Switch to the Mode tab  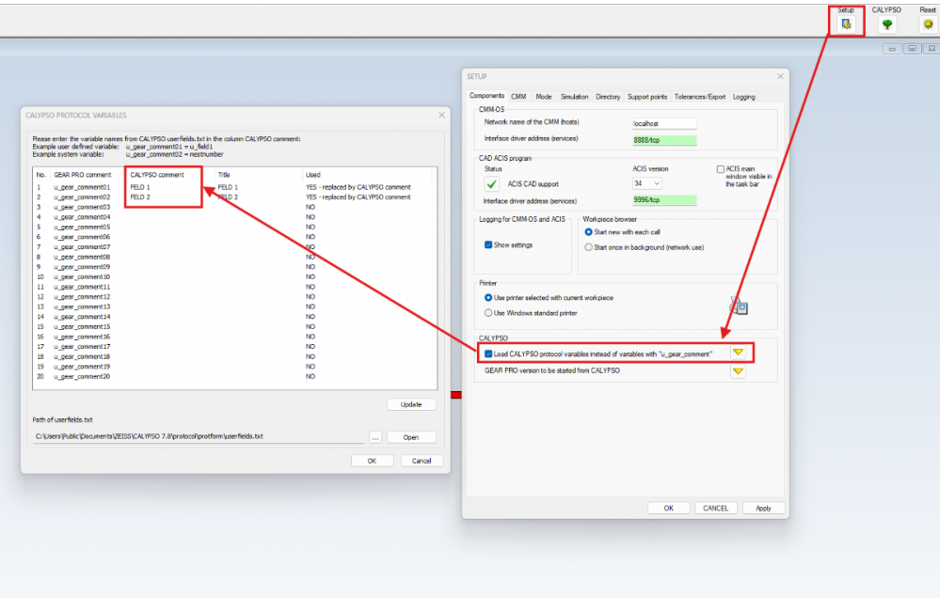[x=544, y=97]
